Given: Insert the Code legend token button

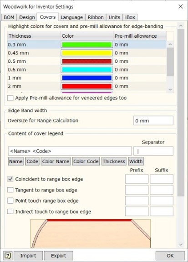Looking at the screenshot, I should click(x=32, y=161).
